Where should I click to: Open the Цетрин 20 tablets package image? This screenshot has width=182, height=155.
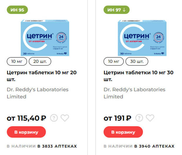[x=45, y=38]
